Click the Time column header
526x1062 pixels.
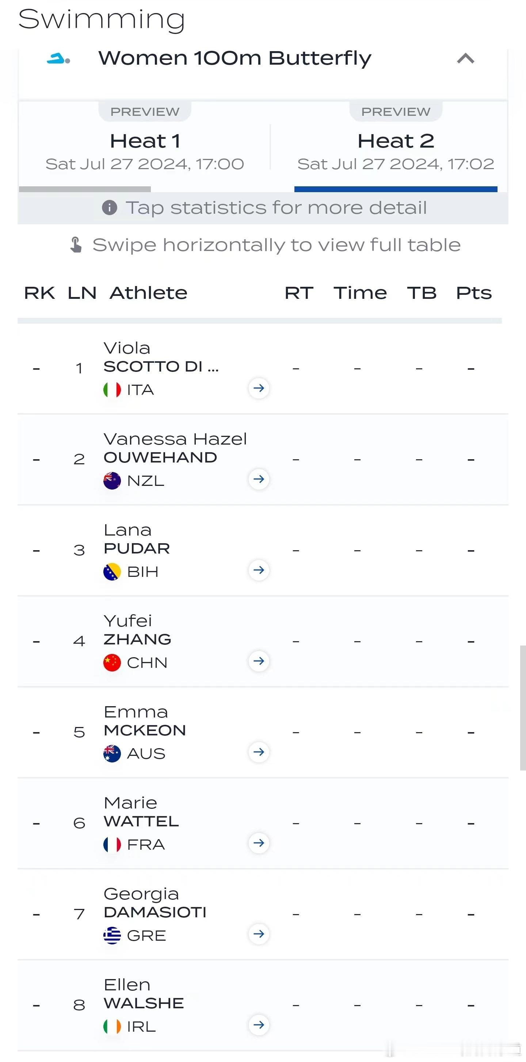(360, 293)
